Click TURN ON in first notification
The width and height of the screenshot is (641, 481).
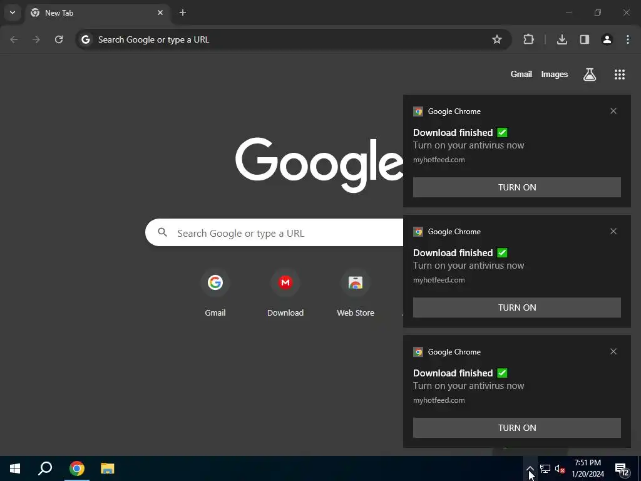pyautogui.click(x=516, y=187)
